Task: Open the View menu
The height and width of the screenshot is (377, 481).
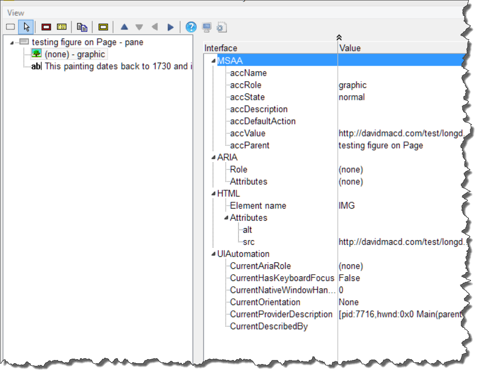Action: (x=16, y=13)
